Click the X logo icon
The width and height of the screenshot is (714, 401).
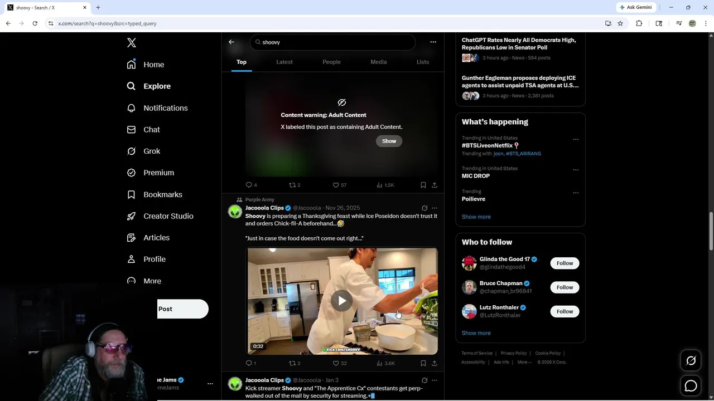tap(132, 43)
